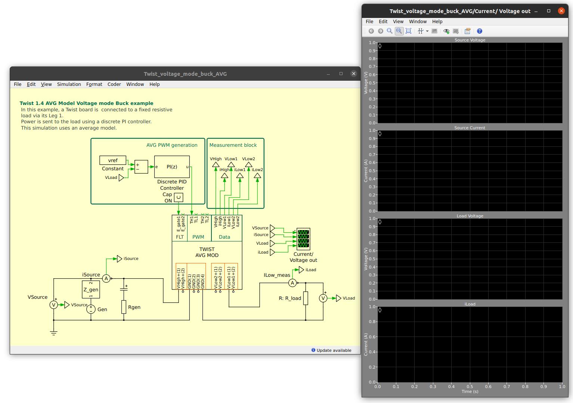
Task: Select the PI(z) Discrete PID Controller block
Action: pyautogui.click(x=172, y=167)
